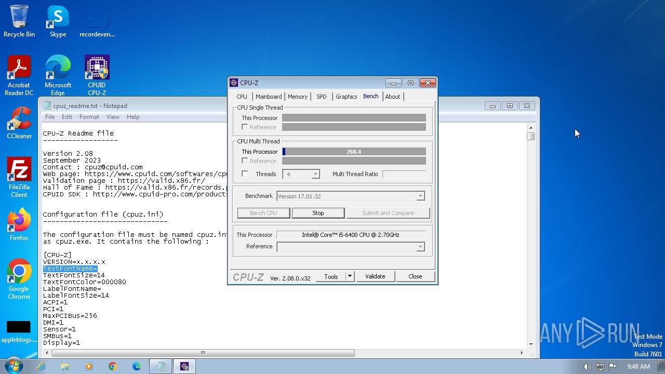Click the Bench CPU button
Image resolution: width=665 pixels, height=374 pixels.
[263, 213]
